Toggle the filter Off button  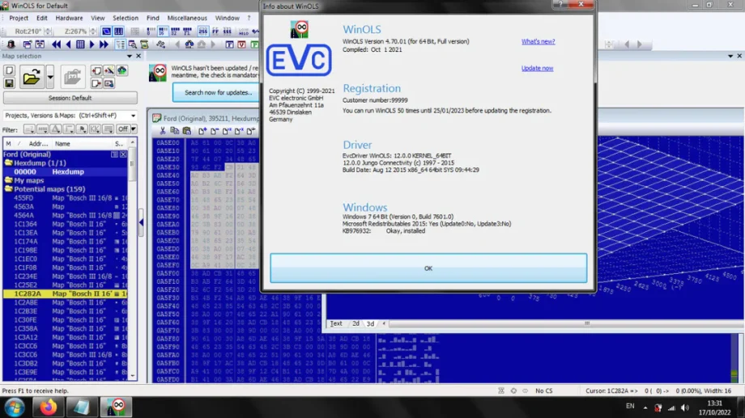point(124,129)
